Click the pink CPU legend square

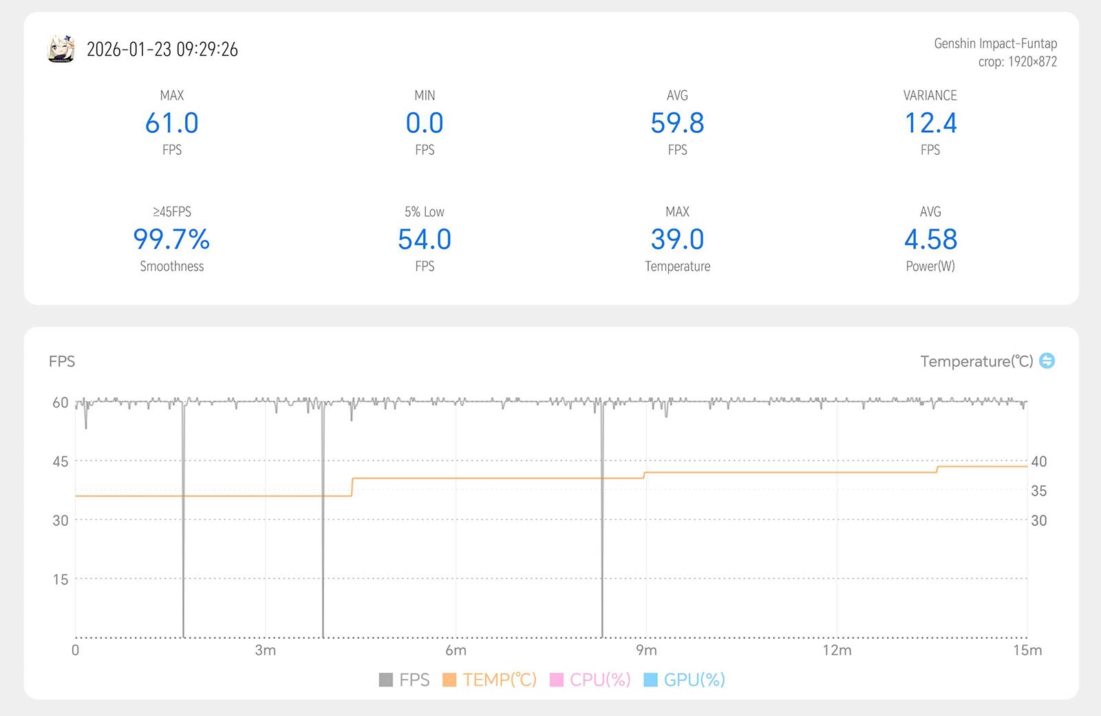(557, 680)
